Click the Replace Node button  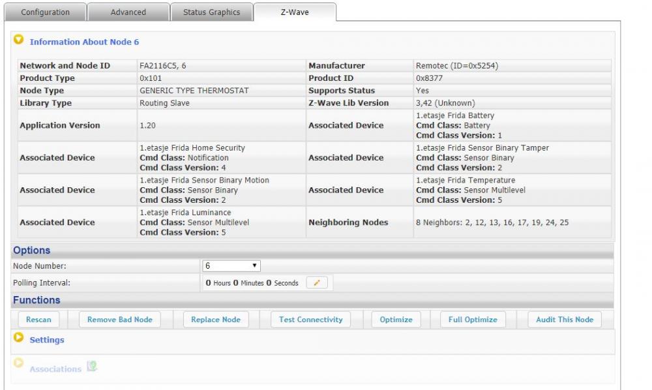(x=216, y=320)
